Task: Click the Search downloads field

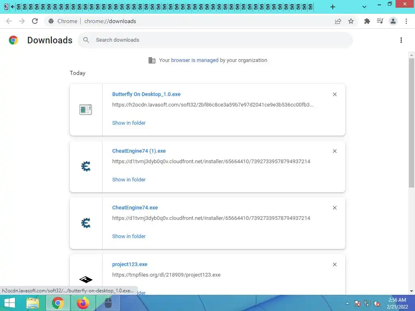Action: point(215,40)
